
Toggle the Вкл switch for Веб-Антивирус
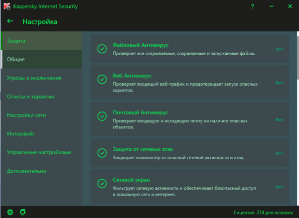click(x=279, y=83)
